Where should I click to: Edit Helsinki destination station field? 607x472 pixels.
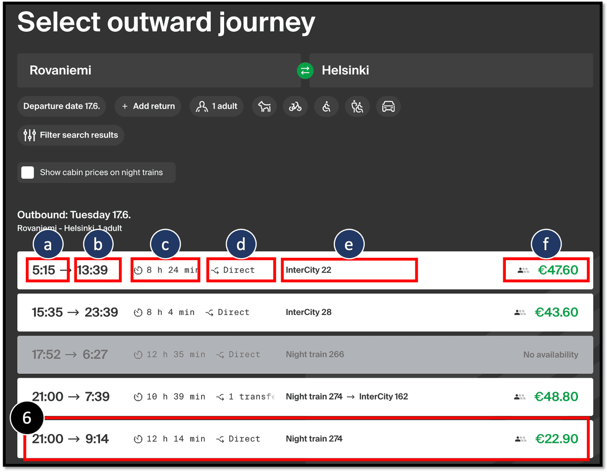(x=451, y=70)
